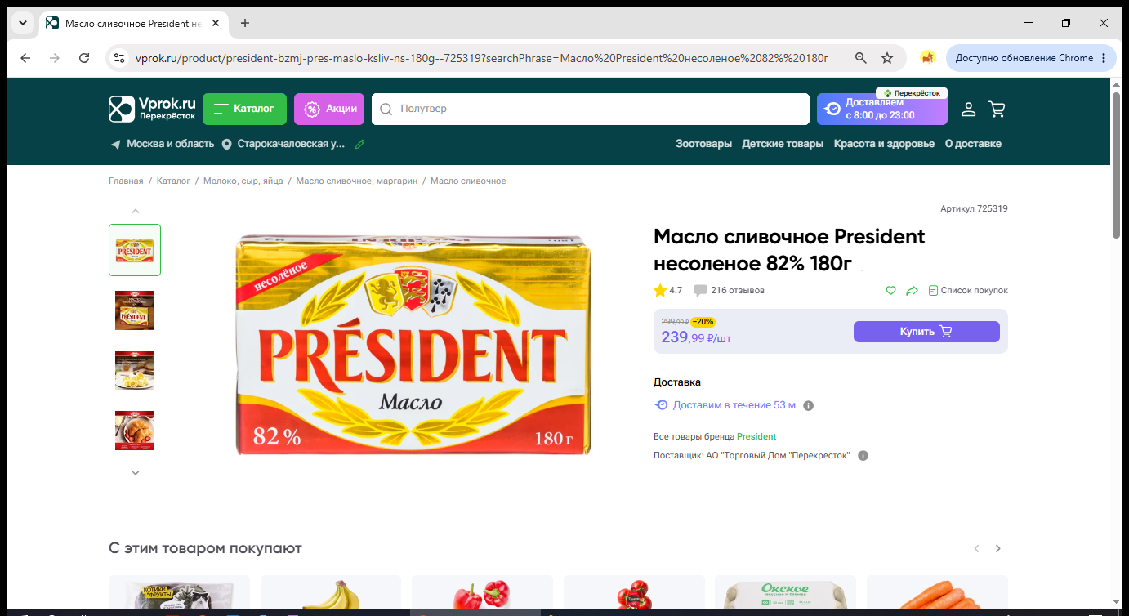This screenshot has height=616, width=1129.
Task: Go forward to the next page
Action: (x=55, y=58)
